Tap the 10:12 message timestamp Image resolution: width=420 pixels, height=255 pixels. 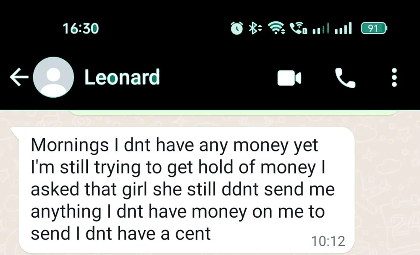[x=328, y=241]
